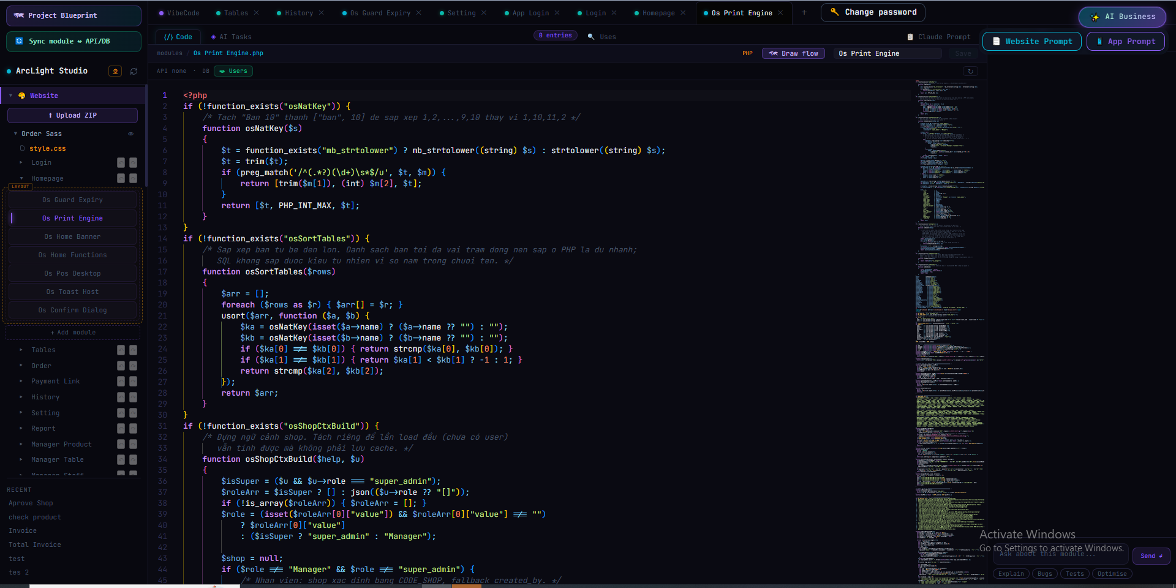The height and width of the screenshot is (588, 1176).
Task: Click the reload icon above the code minimap
Action: coord(970,71)
